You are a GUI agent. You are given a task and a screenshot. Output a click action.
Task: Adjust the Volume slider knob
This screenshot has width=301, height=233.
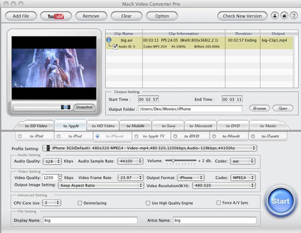tap(173, 161)
